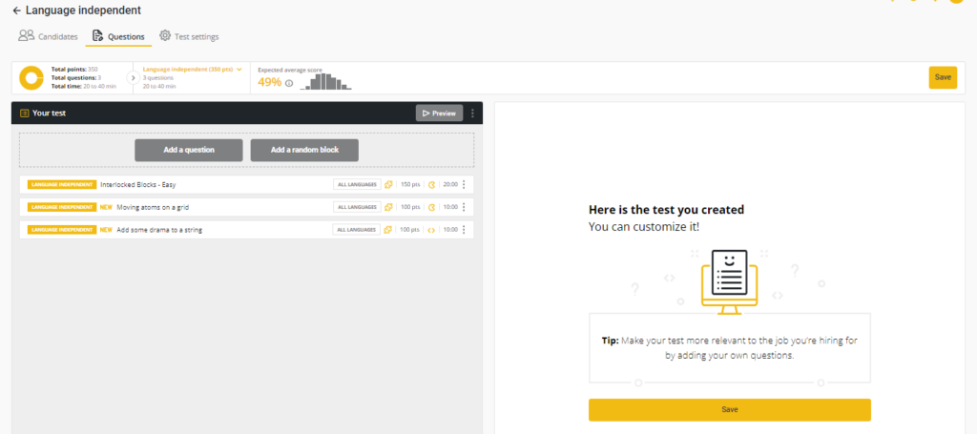The height and width of the screenshot is (434, 977).
Task: Open the Test settings tab
Action: coord(189,36)
